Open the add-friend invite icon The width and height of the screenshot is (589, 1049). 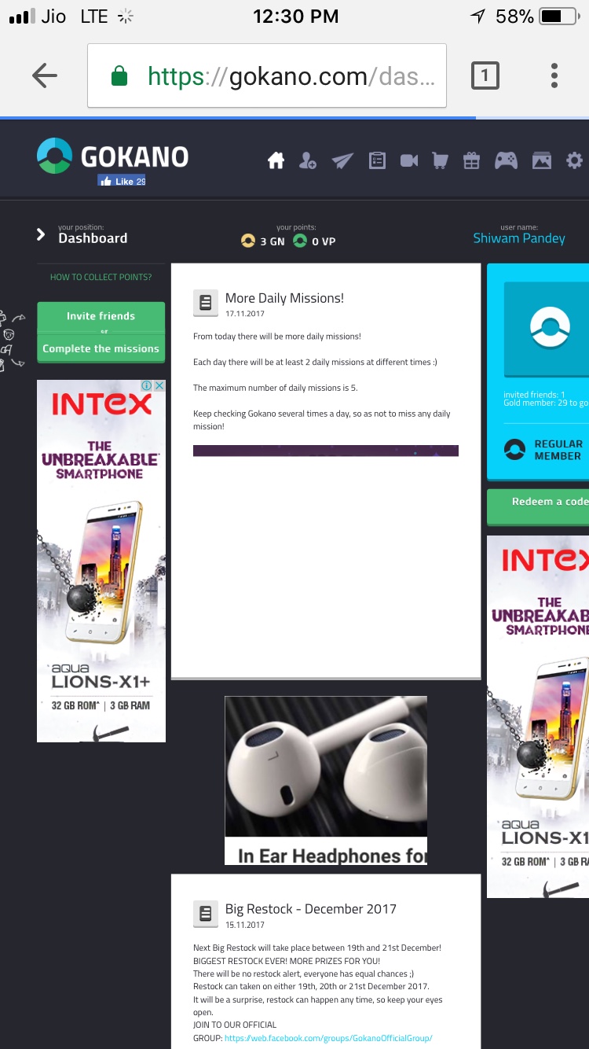pos(308,161)
